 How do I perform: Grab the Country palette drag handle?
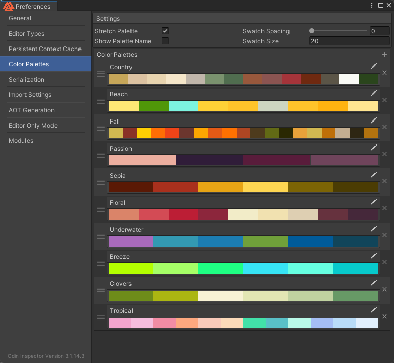point(101,74)
